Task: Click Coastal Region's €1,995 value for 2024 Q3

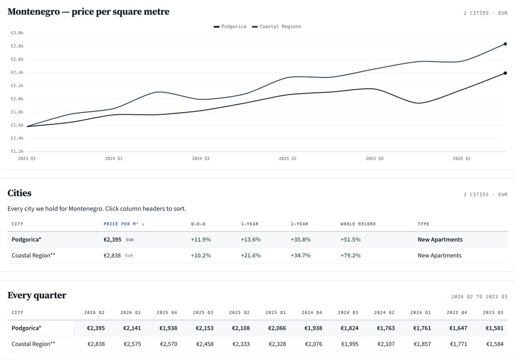Action: 349,344
